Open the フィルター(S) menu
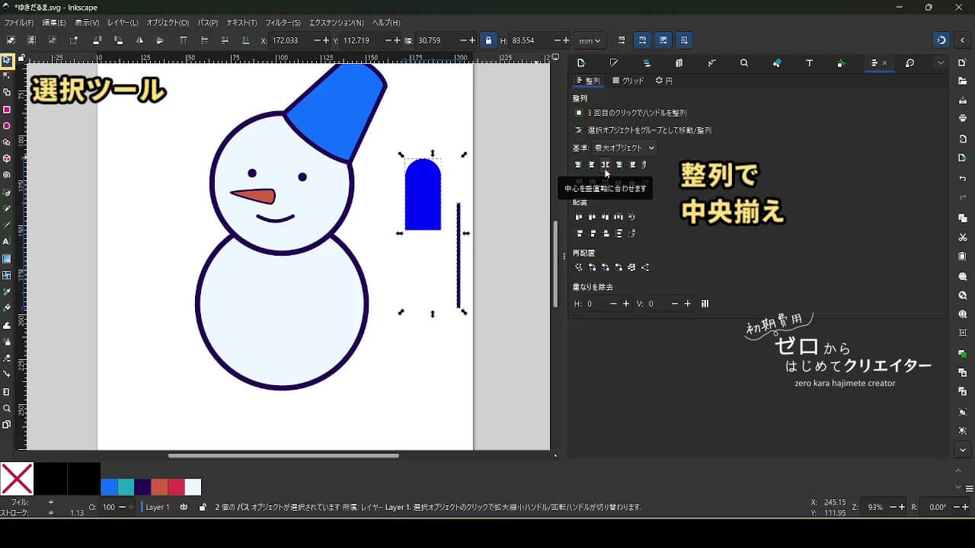 (x=283, y=23)
